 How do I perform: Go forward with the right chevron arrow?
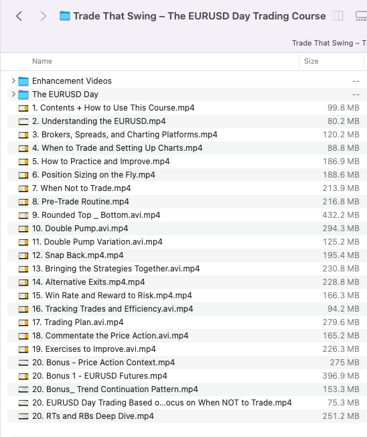tap(43, 16)
